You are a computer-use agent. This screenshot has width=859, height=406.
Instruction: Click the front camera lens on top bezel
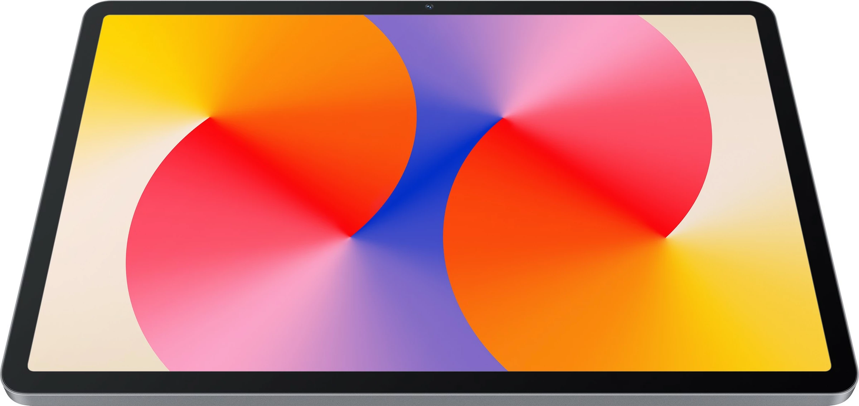coord(429,7)
